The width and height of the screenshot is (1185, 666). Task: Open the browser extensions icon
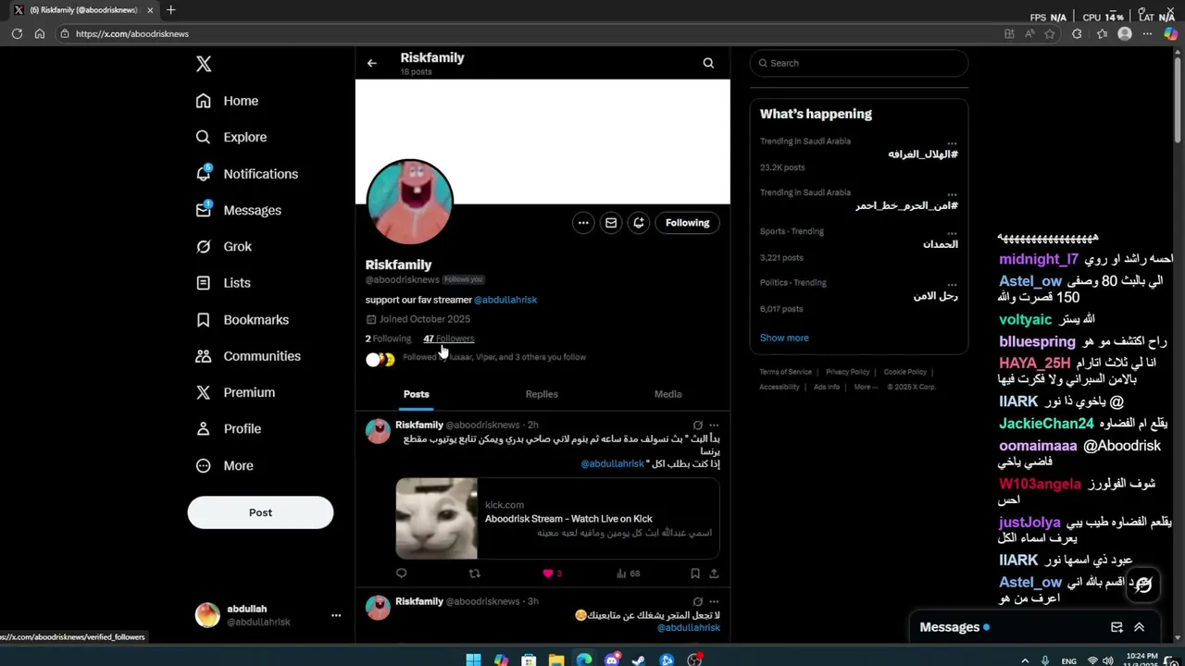click(x=1077, y=34)
